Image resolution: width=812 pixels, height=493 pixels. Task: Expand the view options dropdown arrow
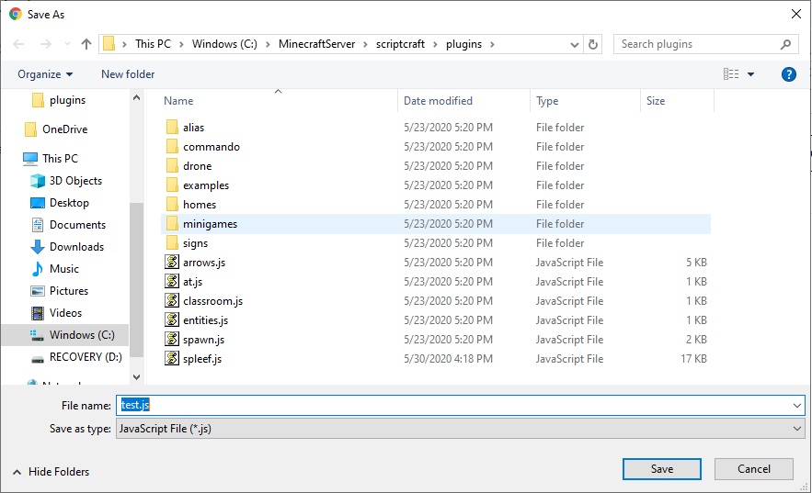(751, 74)
